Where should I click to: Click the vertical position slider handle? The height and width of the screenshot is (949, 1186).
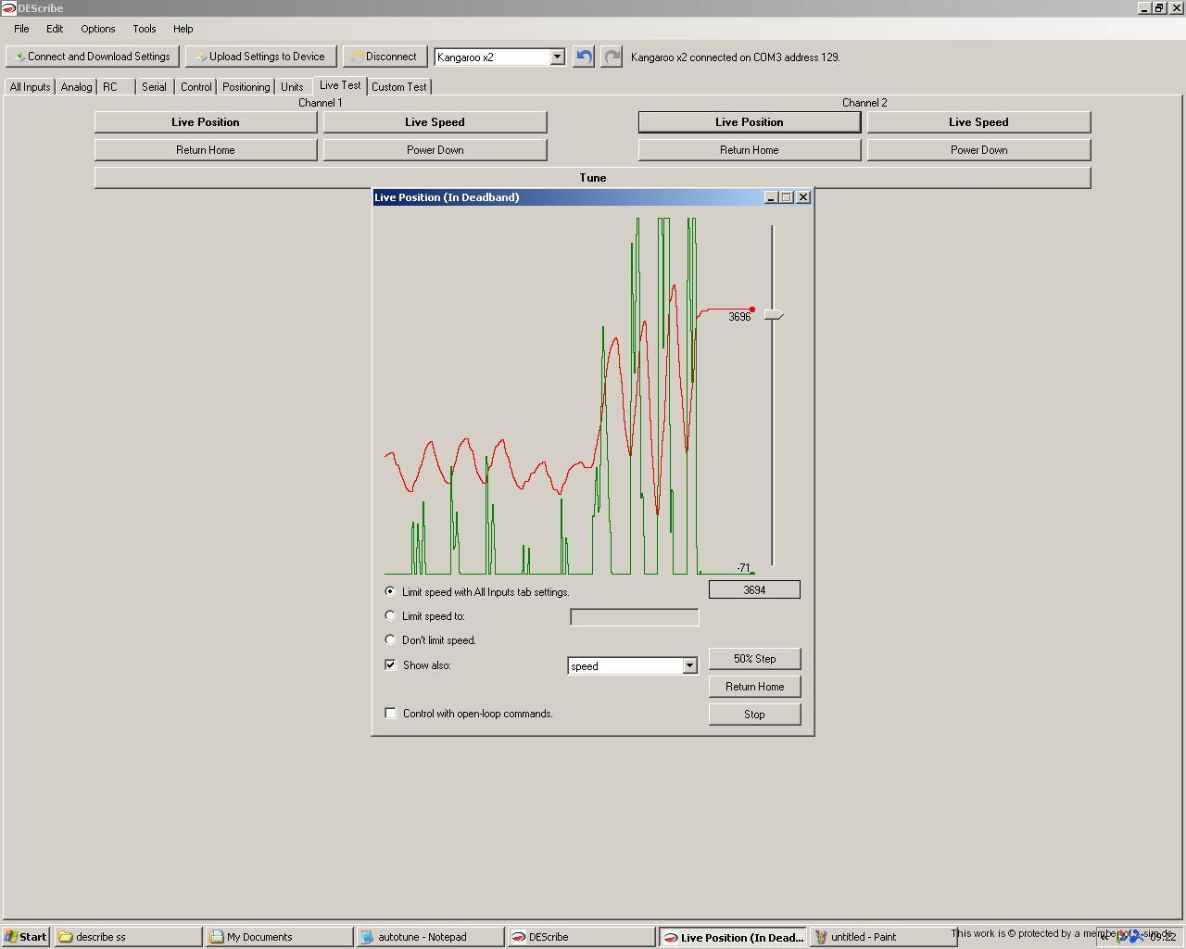click(773, 316)
